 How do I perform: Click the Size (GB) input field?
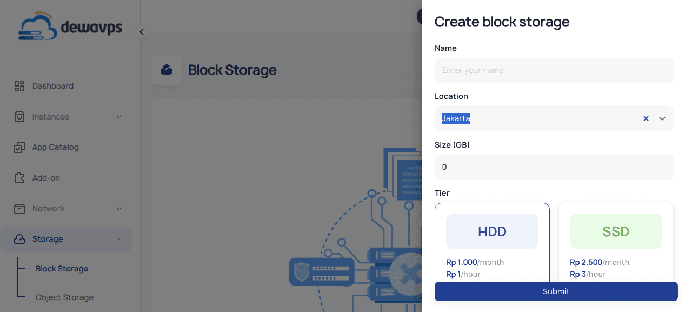tap(554, 167)
